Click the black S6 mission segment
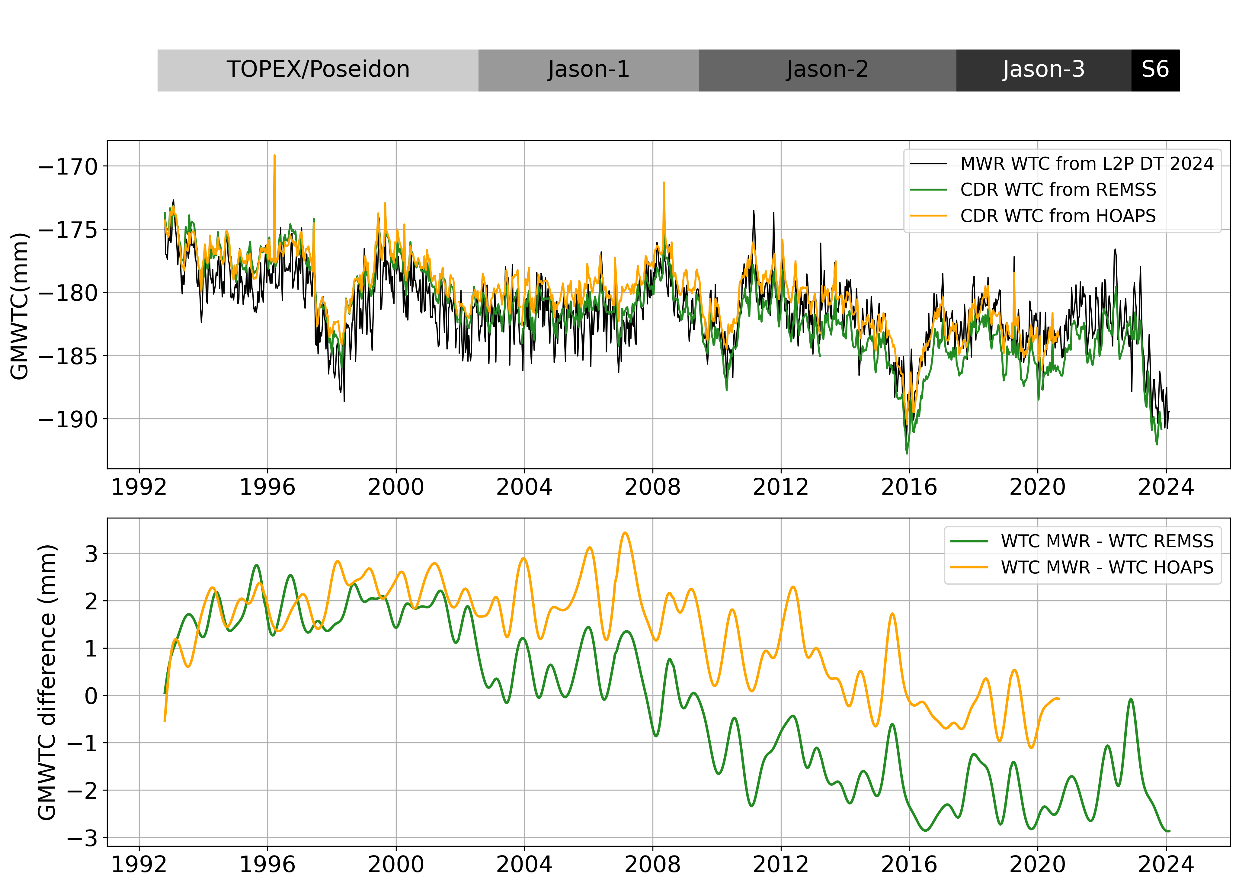 click(x=1155, y=70)
